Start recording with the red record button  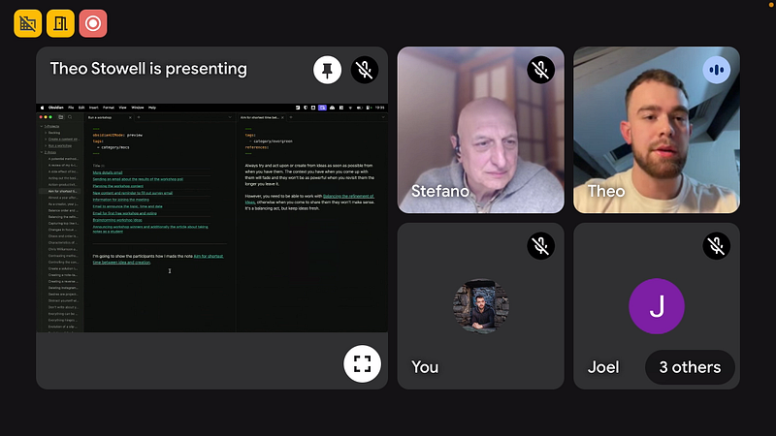93,23
